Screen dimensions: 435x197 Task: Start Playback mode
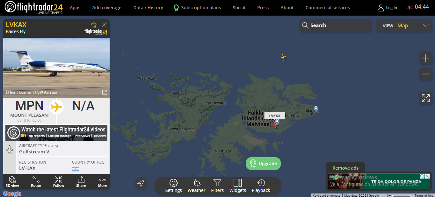(261, 186)
